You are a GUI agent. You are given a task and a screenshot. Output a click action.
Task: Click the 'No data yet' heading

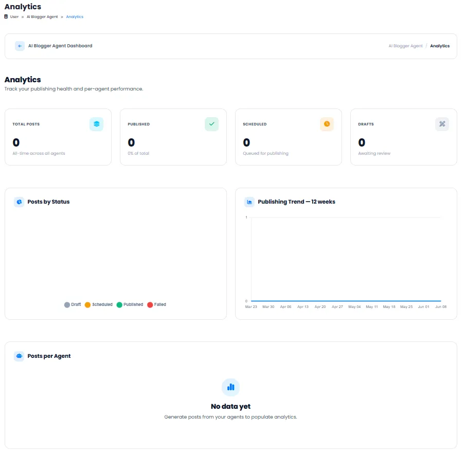[x=230, y=406]
